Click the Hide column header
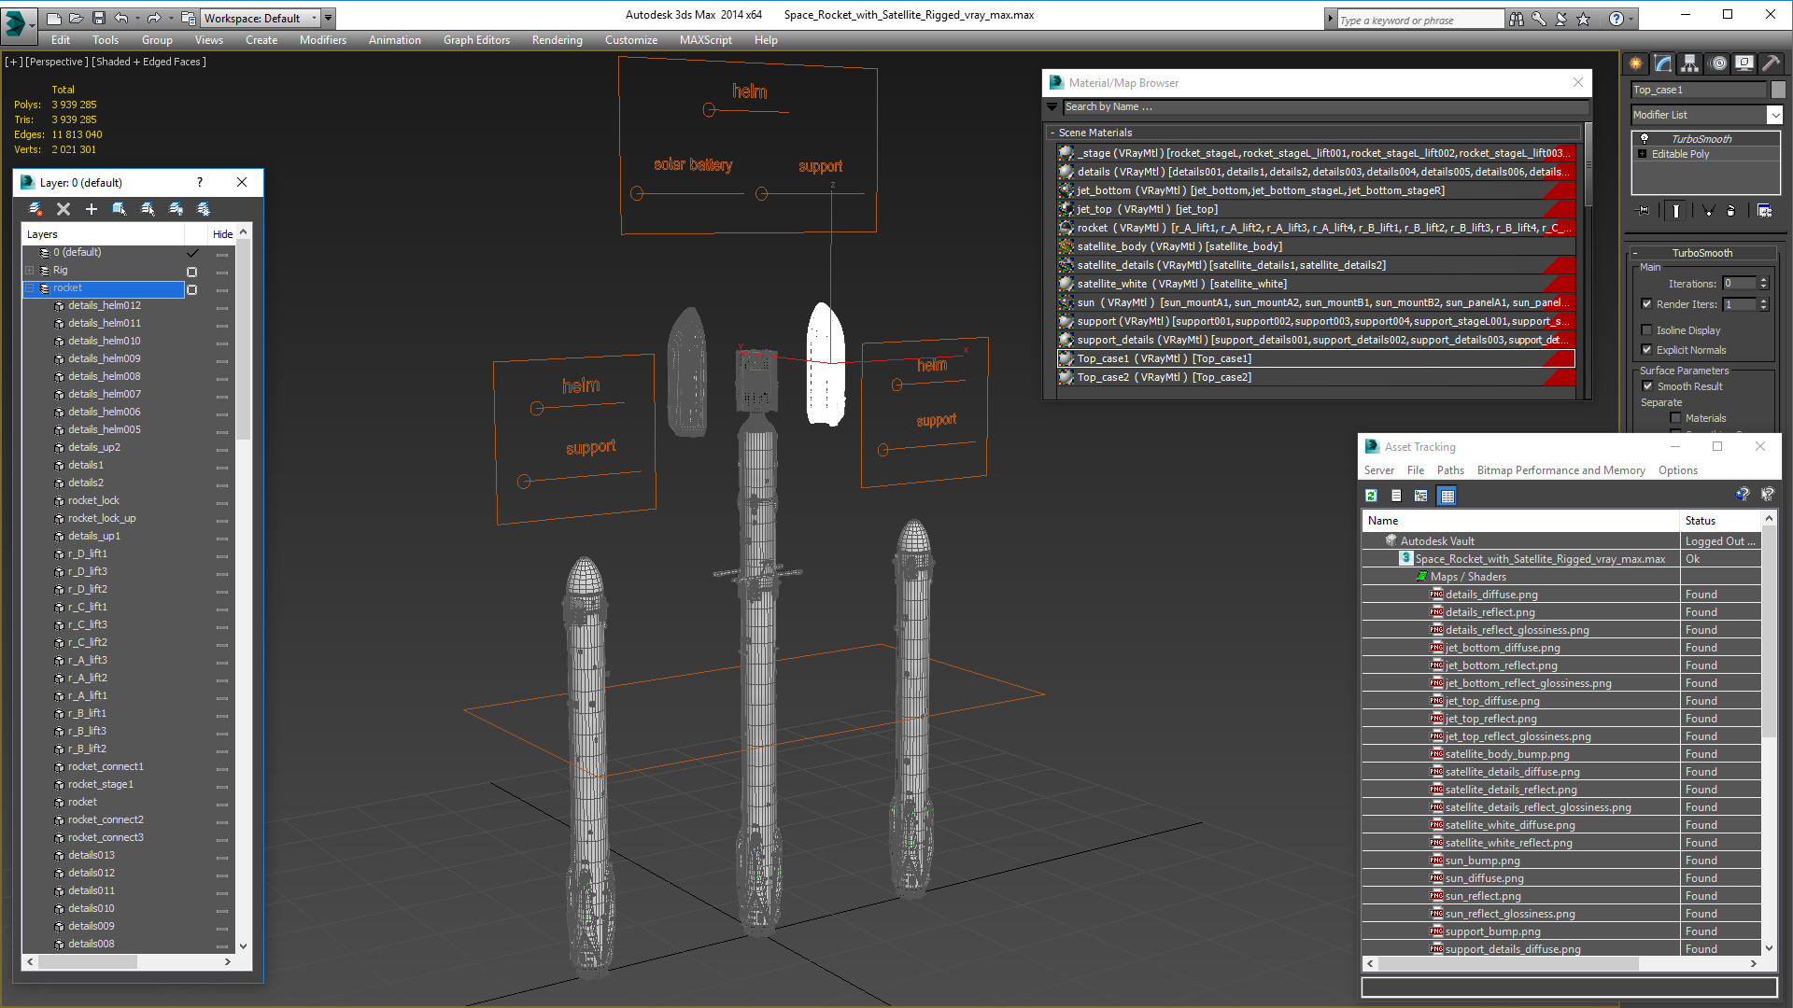This screenshot has width=1793, height=1008. (222, 234)
